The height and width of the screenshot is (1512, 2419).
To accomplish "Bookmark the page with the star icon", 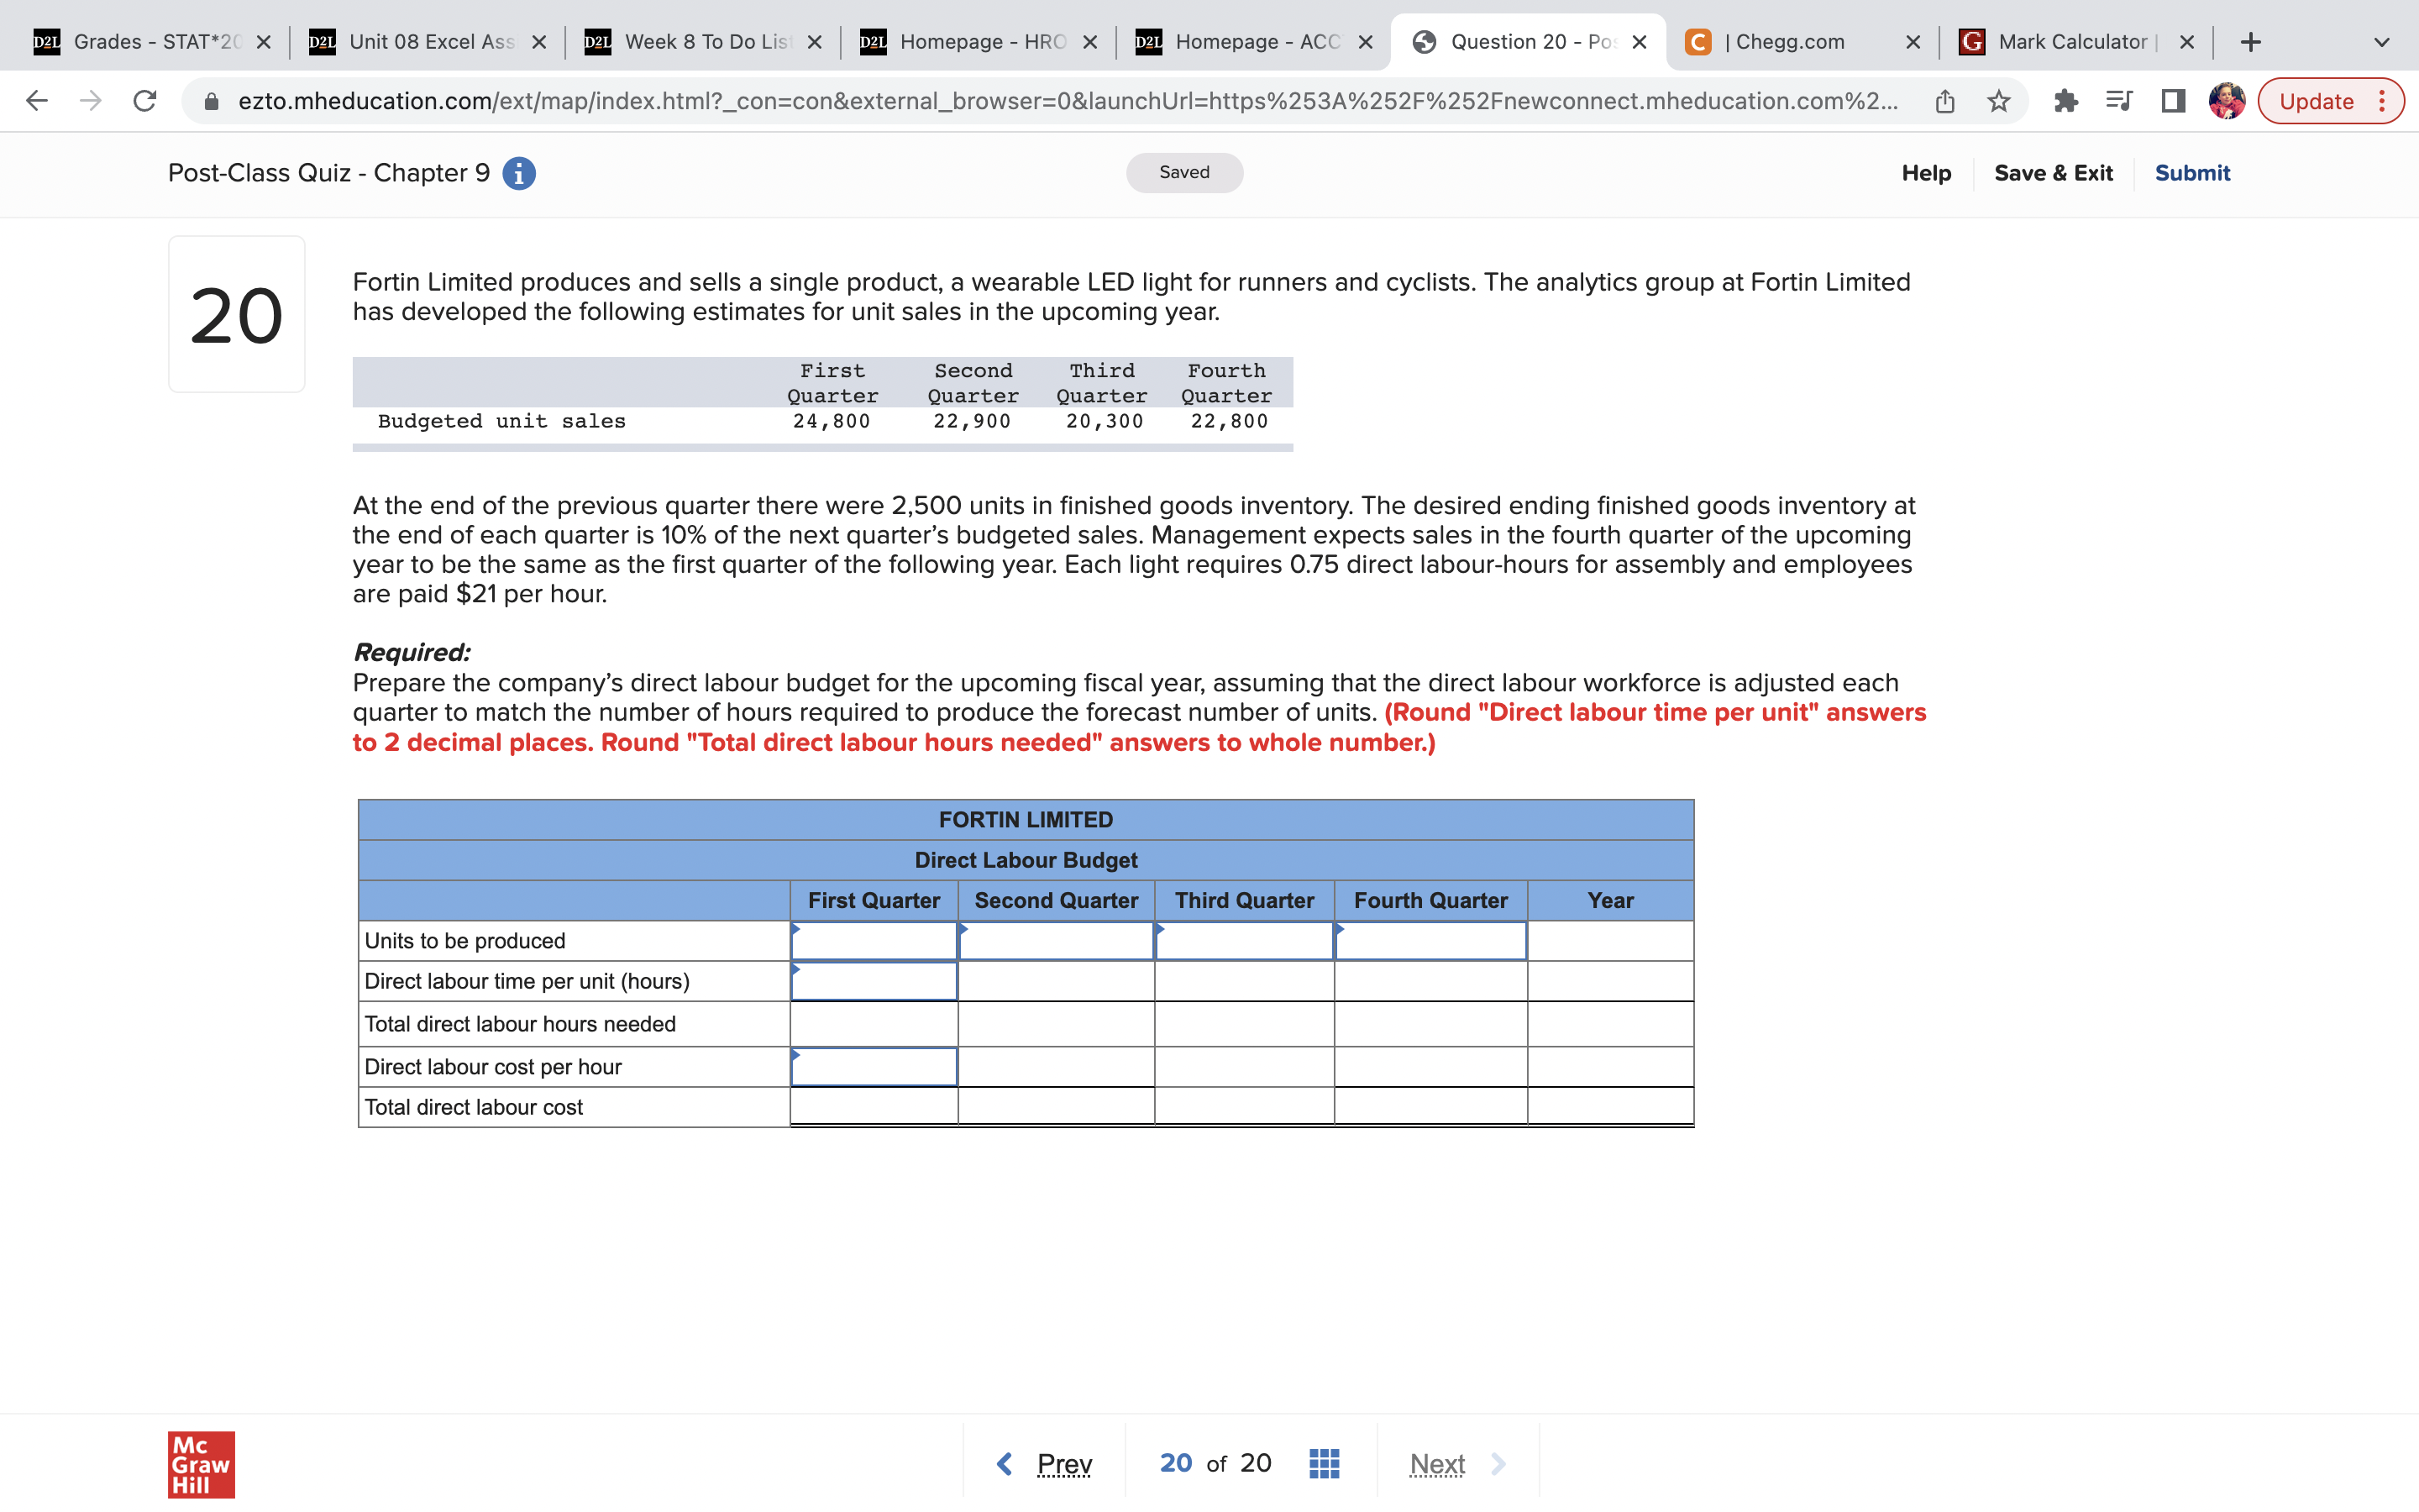I will point(1997,100).
